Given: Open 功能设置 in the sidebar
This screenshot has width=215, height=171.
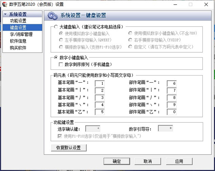Looking at the screenshot, I should tap(18, 21).
